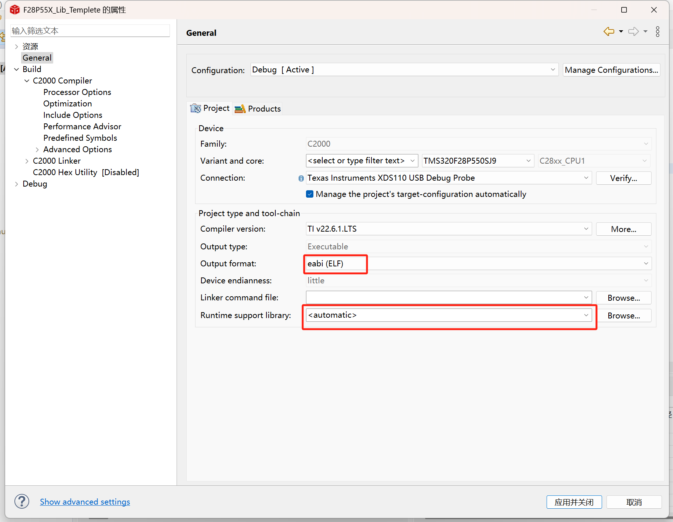Click the More compiler versions button
The height and width of the screenshot is (522, 673).
click(x=623, y=229)
